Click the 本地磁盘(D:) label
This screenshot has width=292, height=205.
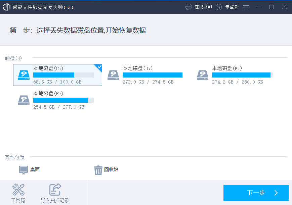point(138,68)
